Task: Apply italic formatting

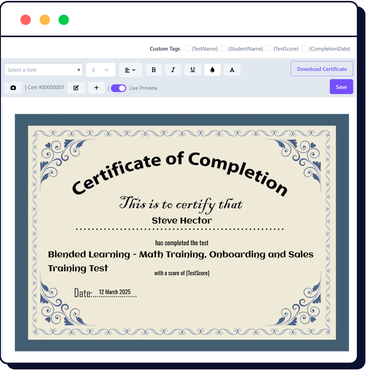Action: 173,70
